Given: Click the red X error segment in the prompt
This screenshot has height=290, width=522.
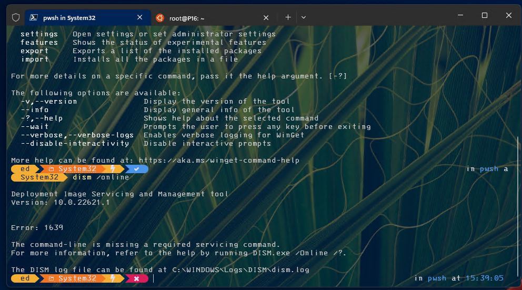Looking at the screenshot, I should (x=136, y=278).
